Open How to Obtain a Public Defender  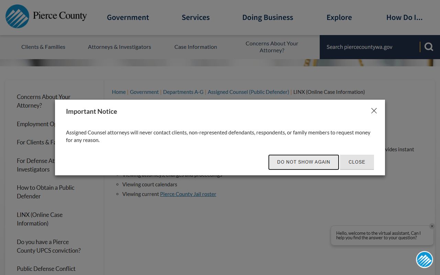point(45,192)
